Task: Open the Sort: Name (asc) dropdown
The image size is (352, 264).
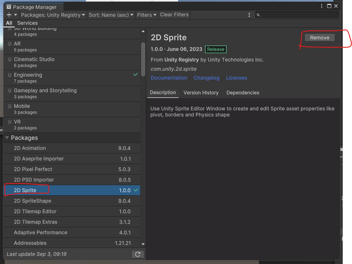Action: click(x=111, y=15)
